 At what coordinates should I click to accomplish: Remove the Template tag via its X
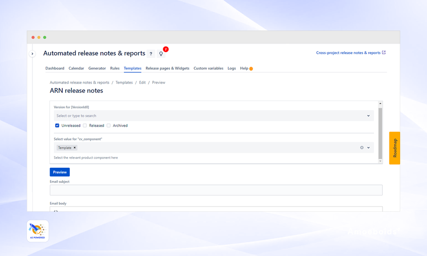(74, 147)
